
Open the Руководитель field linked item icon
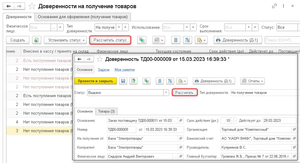coord(294,147)
